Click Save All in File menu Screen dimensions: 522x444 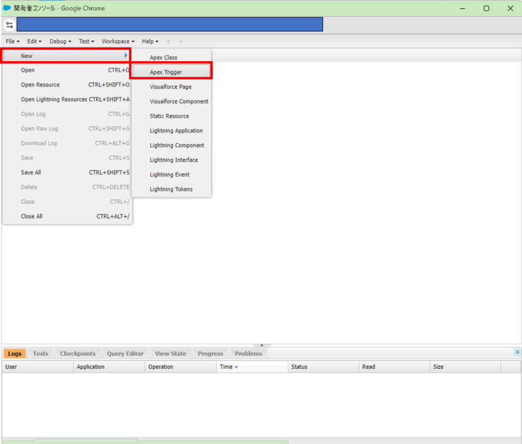(31, 172)
